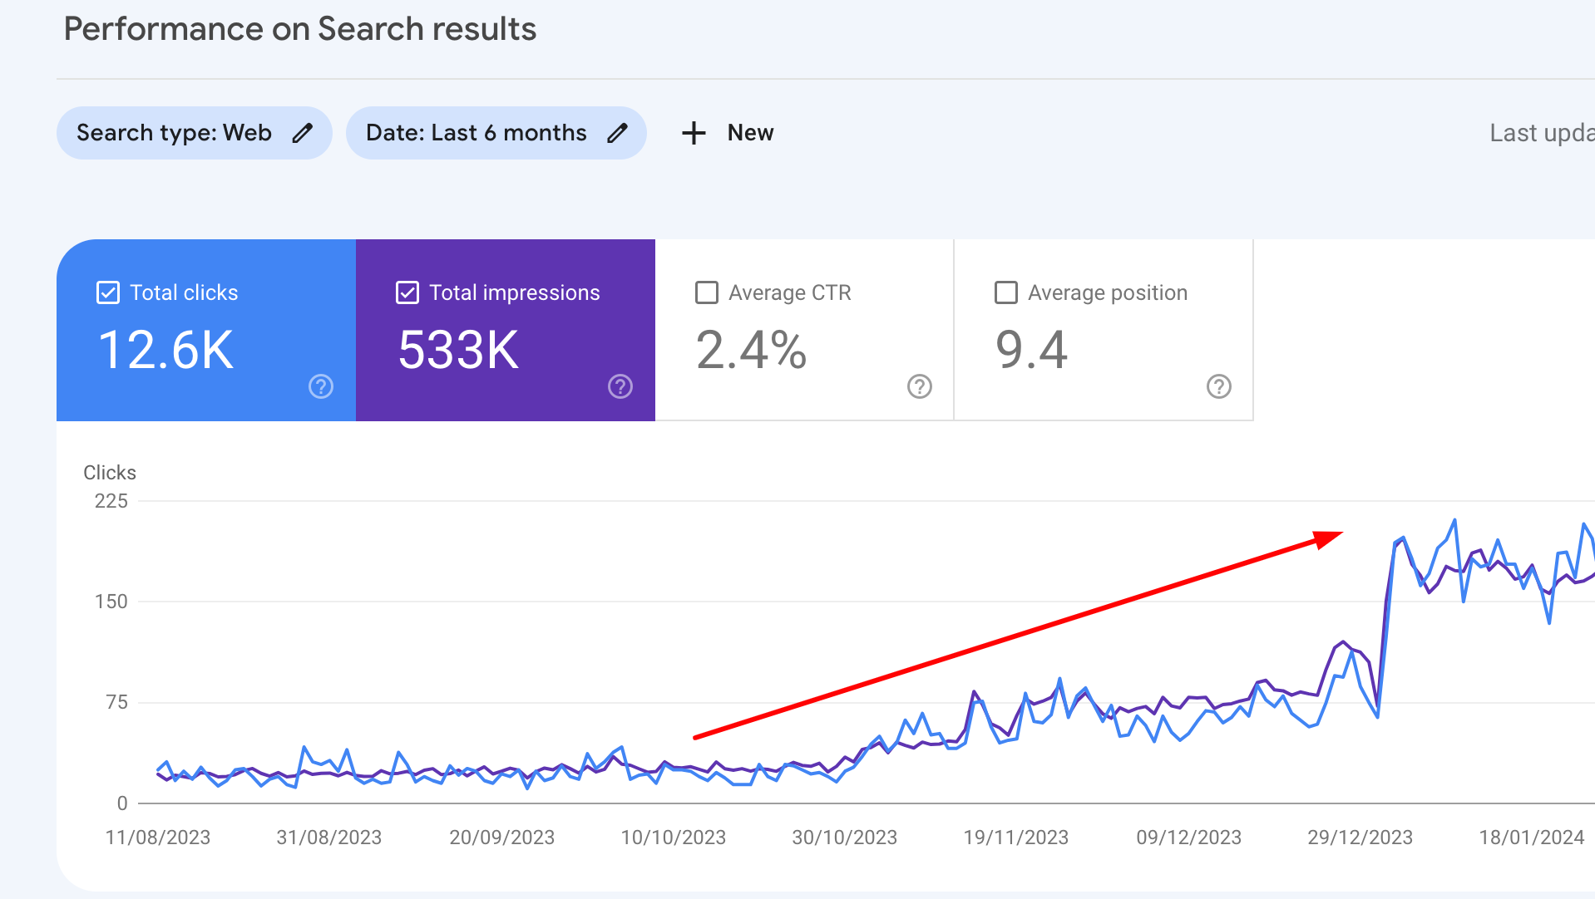View the Average CTR question mark tooltip

pyautogui.click(x=919, y=386)
